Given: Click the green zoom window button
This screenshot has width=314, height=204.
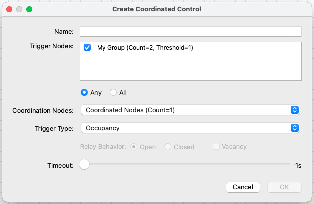Looking at the screenshot, I should coord(29,9).
